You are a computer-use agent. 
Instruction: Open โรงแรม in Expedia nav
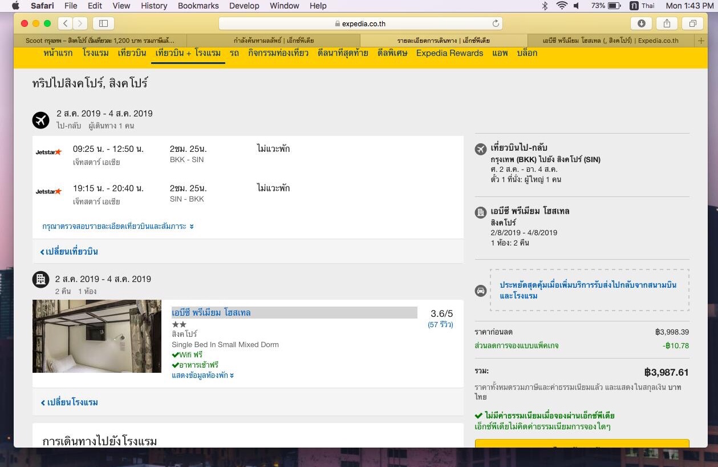95,53
